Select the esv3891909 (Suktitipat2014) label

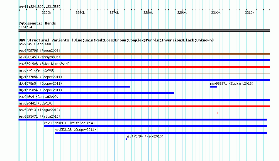69,123
